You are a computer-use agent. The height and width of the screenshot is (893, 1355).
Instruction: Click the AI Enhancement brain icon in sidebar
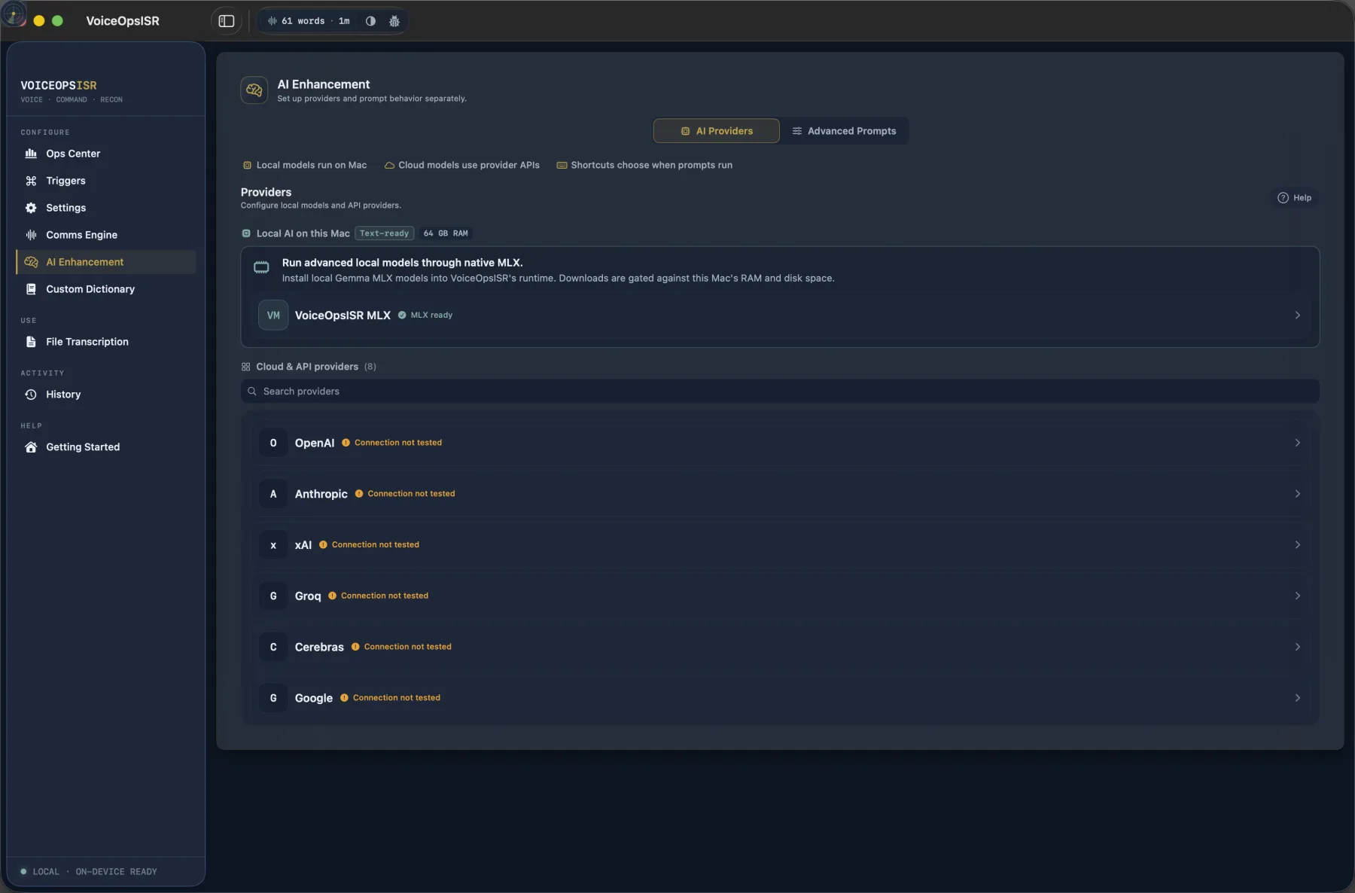[31, 262]
